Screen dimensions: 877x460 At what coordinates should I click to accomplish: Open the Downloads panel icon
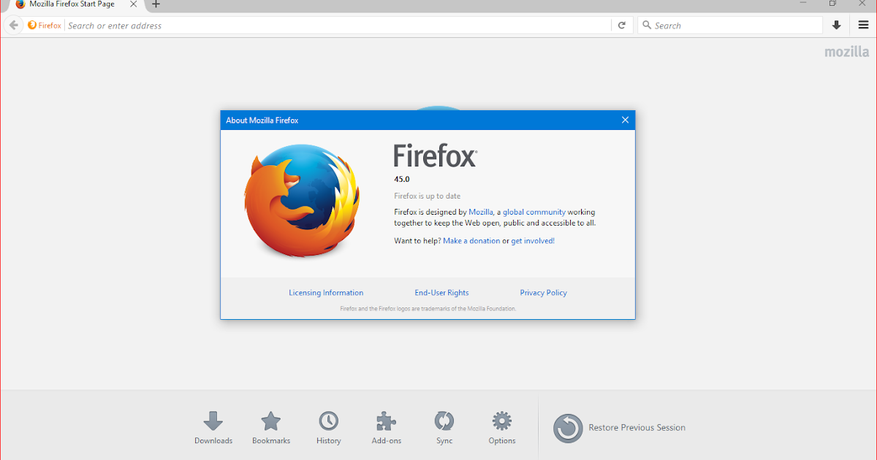[213, 422]
